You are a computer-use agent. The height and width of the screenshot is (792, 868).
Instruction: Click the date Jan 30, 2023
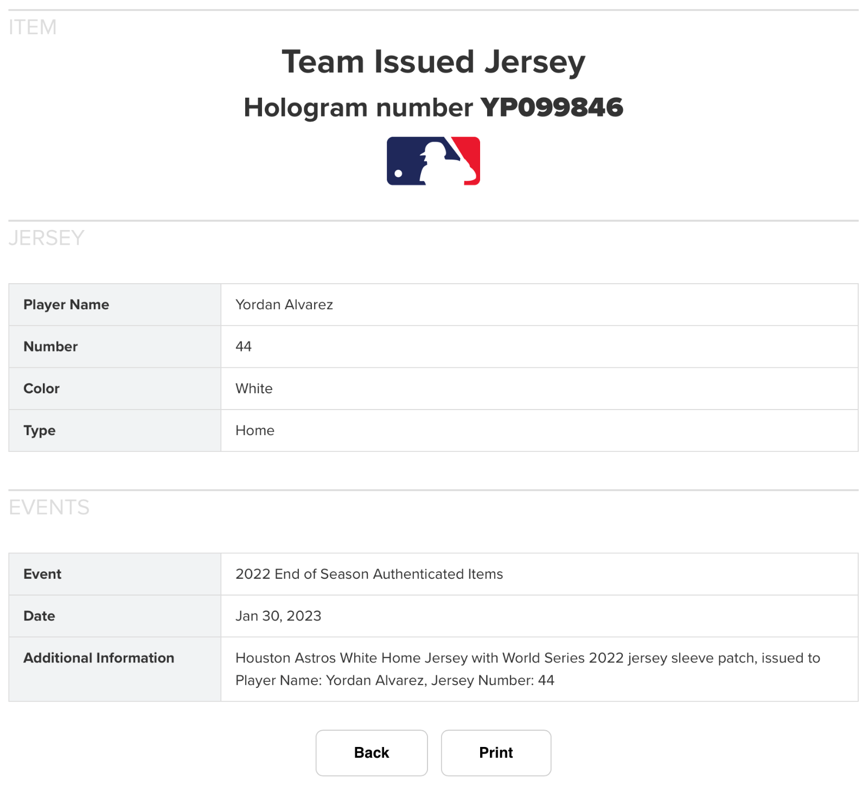tap(277, 616)
